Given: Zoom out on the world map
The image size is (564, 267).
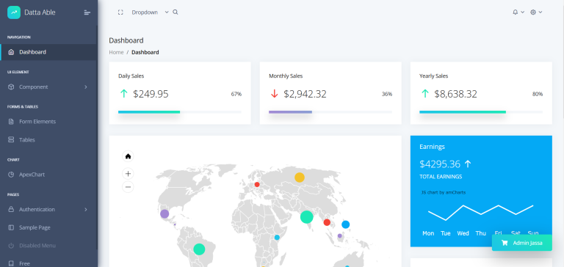Looking at the screenshot, I should pyautogui.click(x=128, y=187).
